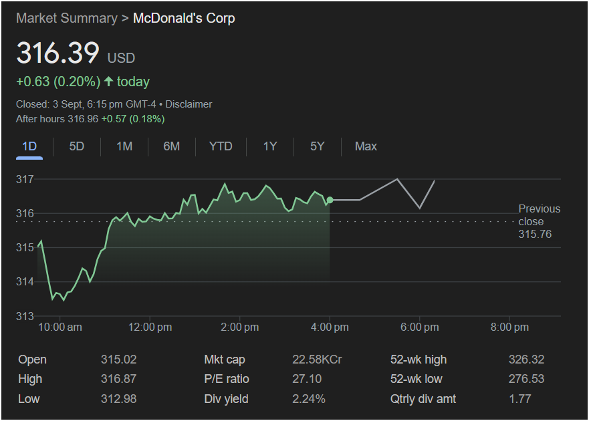The height and width of the screenshot is (421, 589).
Task: Select the 1Y range tab
Action: [270, 146]
